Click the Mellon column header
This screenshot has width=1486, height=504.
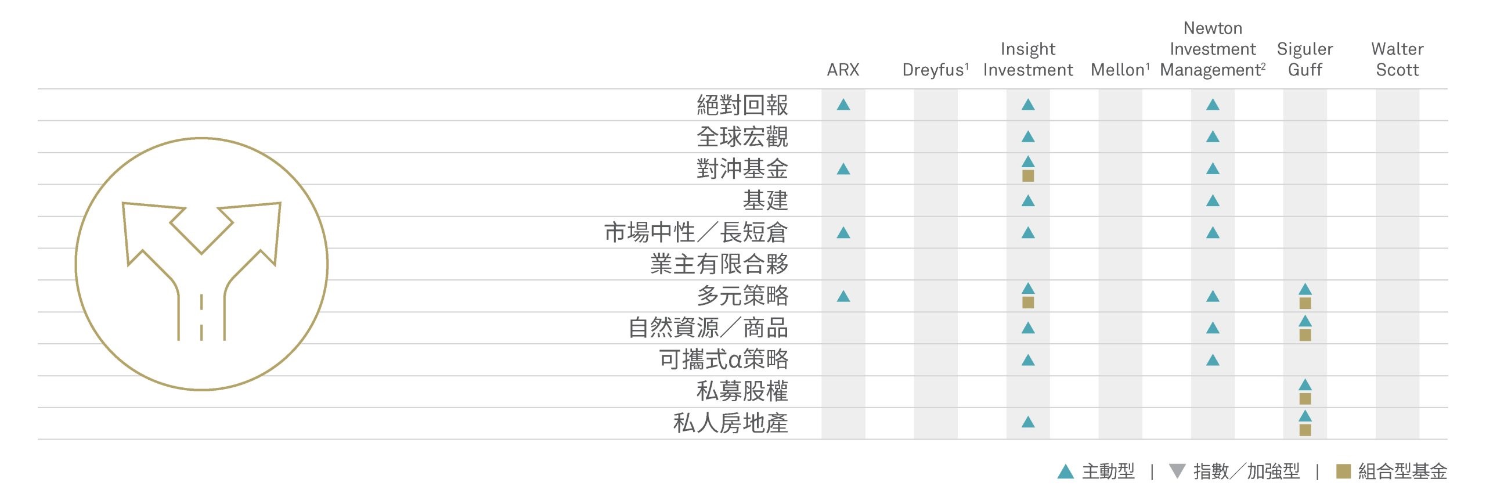pyautogui.click(x=1120, y=70)
